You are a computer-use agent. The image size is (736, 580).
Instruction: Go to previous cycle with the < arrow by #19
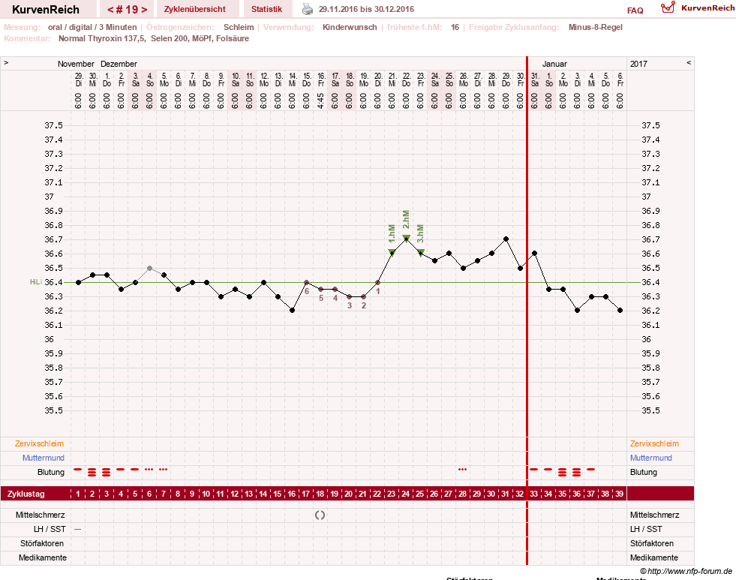click(110, 10)
